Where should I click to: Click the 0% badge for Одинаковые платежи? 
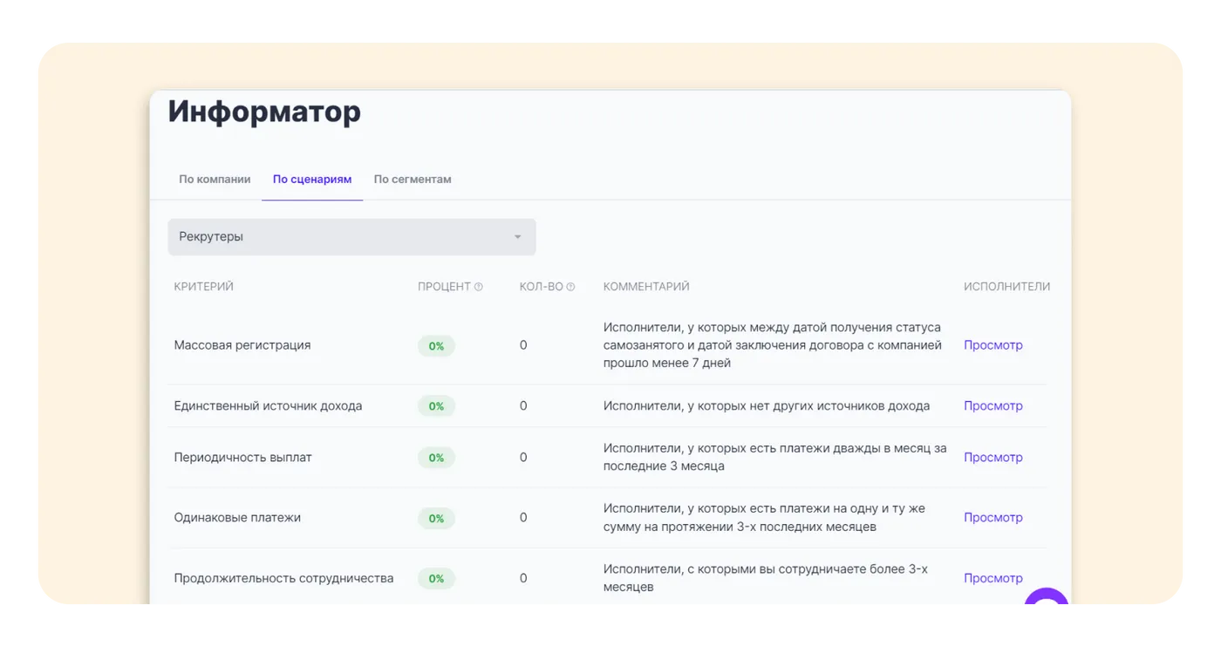pyautogui.click(x=436, y=519)
